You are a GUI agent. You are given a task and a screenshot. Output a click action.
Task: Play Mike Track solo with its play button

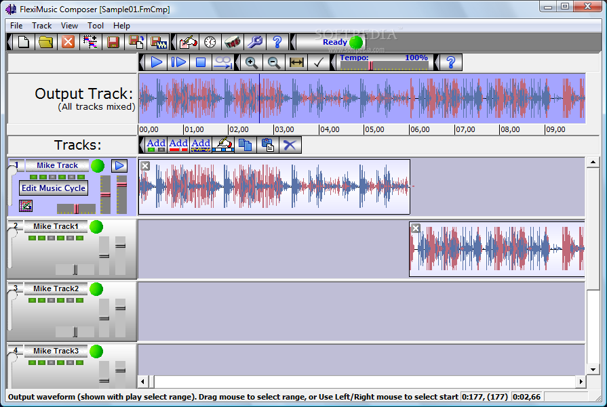pos(119,166)
